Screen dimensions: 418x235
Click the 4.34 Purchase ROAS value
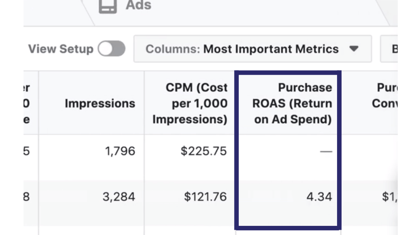(319, 197)
